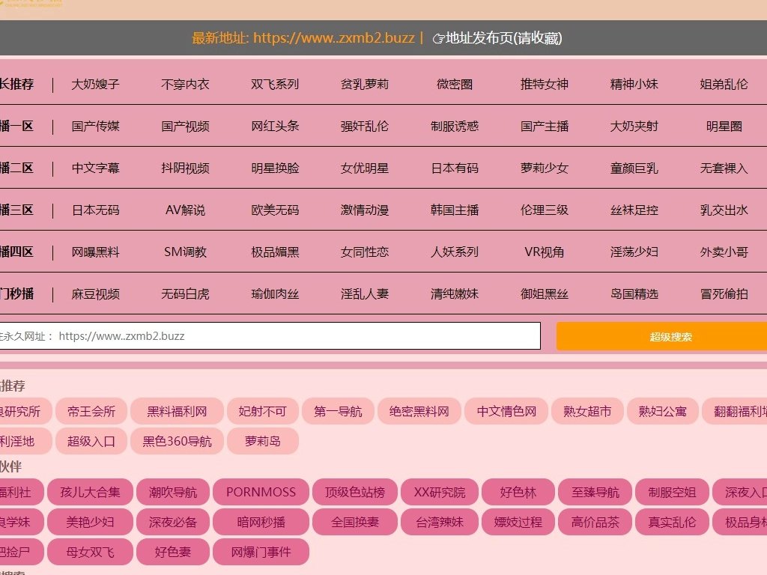Open the 第一导航 tag link
Screen dimensions: 767x575
pyautogui.click(x=338, y=411)
